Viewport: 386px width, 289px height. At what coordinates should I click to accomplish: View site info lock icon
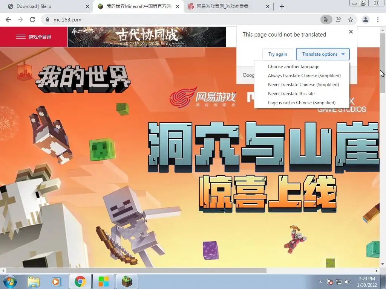[x=47, y=20]
